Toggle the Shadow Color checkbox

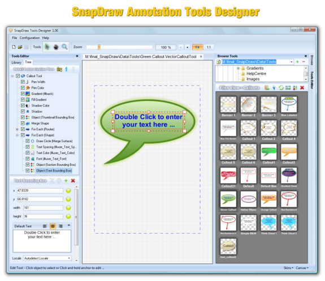coord(23,106)
